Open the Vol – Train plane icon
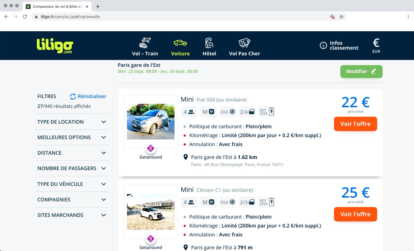 pos(145,43)
